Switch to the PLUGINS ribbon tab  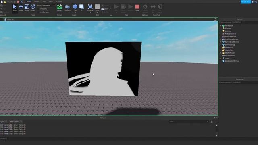[59, 2]
